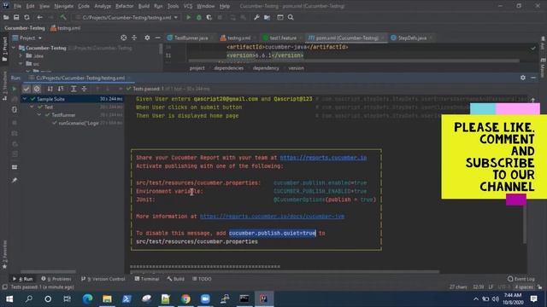Screen dimensions: 547x307
Task: Toggle Show Ignored tests button
Action: point(37,89)
